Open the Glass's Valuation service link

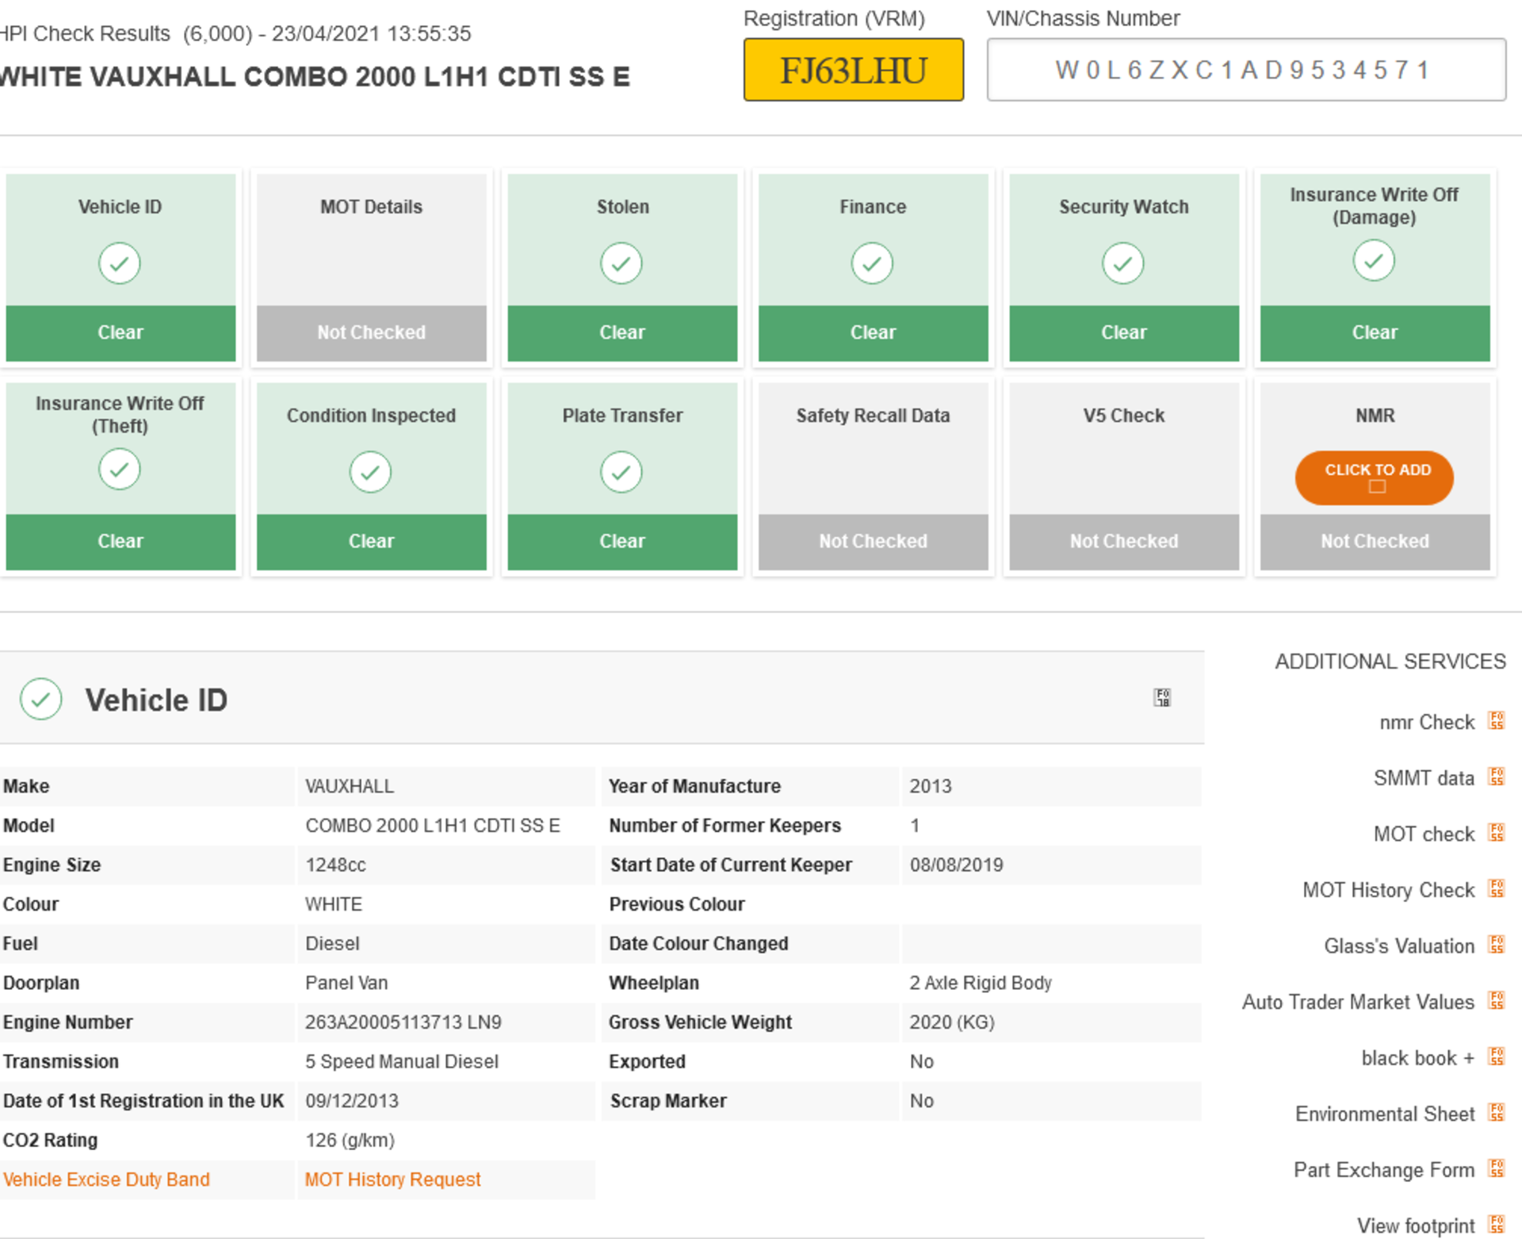[x=1399, y=946]
